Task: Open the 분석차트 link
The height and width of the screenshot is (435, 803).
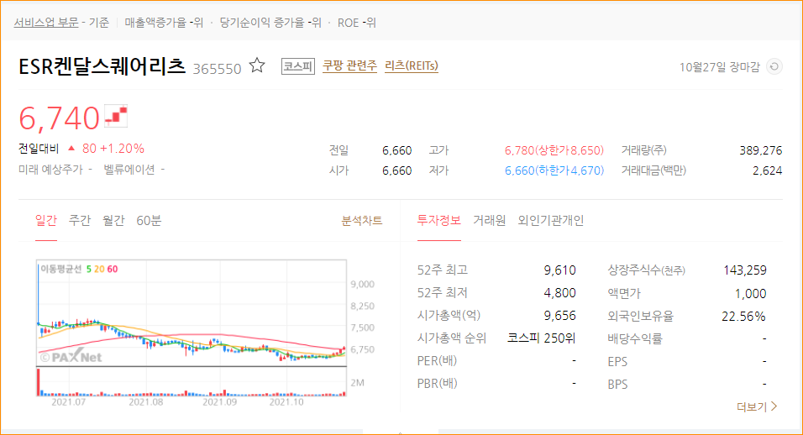Action: coord(361,221)
